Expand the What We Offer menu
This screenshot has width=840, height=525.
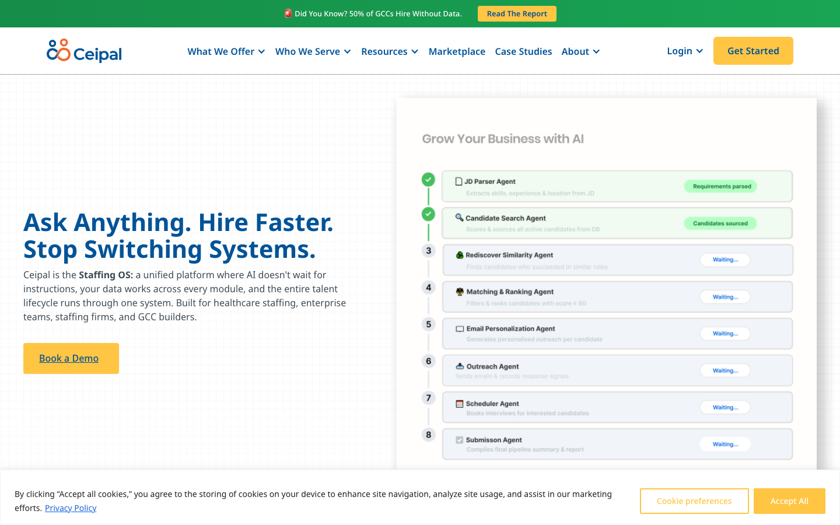(x=226, y=51)
